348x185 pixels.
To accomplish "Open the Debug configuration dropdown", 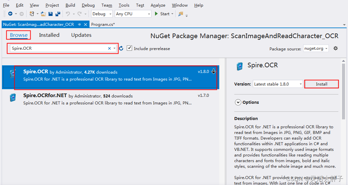I will [110, 14].
